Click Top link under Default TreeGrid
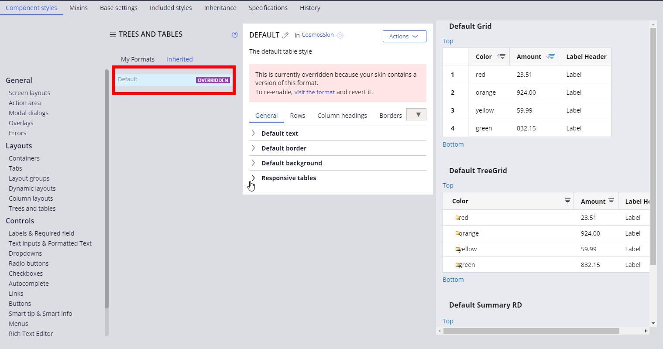This screenshot has height=349, width=663. point(448,185)
